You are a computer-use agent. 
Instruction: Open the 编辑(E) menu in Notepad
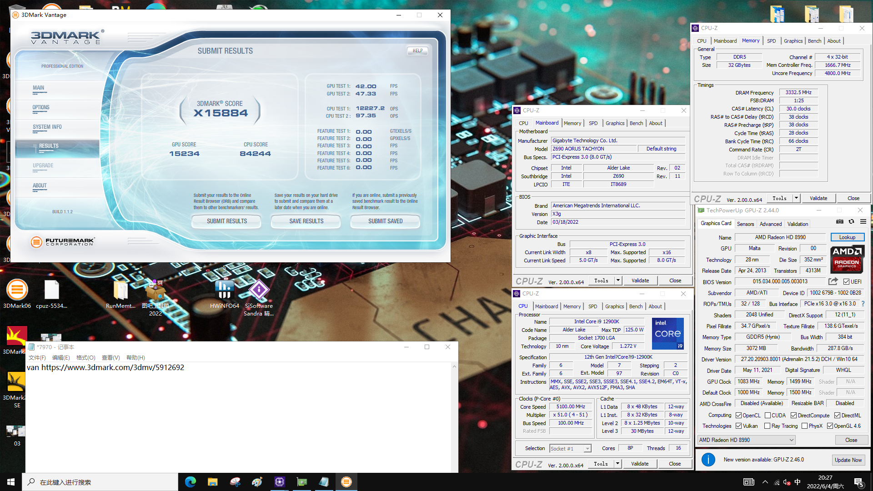61,358
